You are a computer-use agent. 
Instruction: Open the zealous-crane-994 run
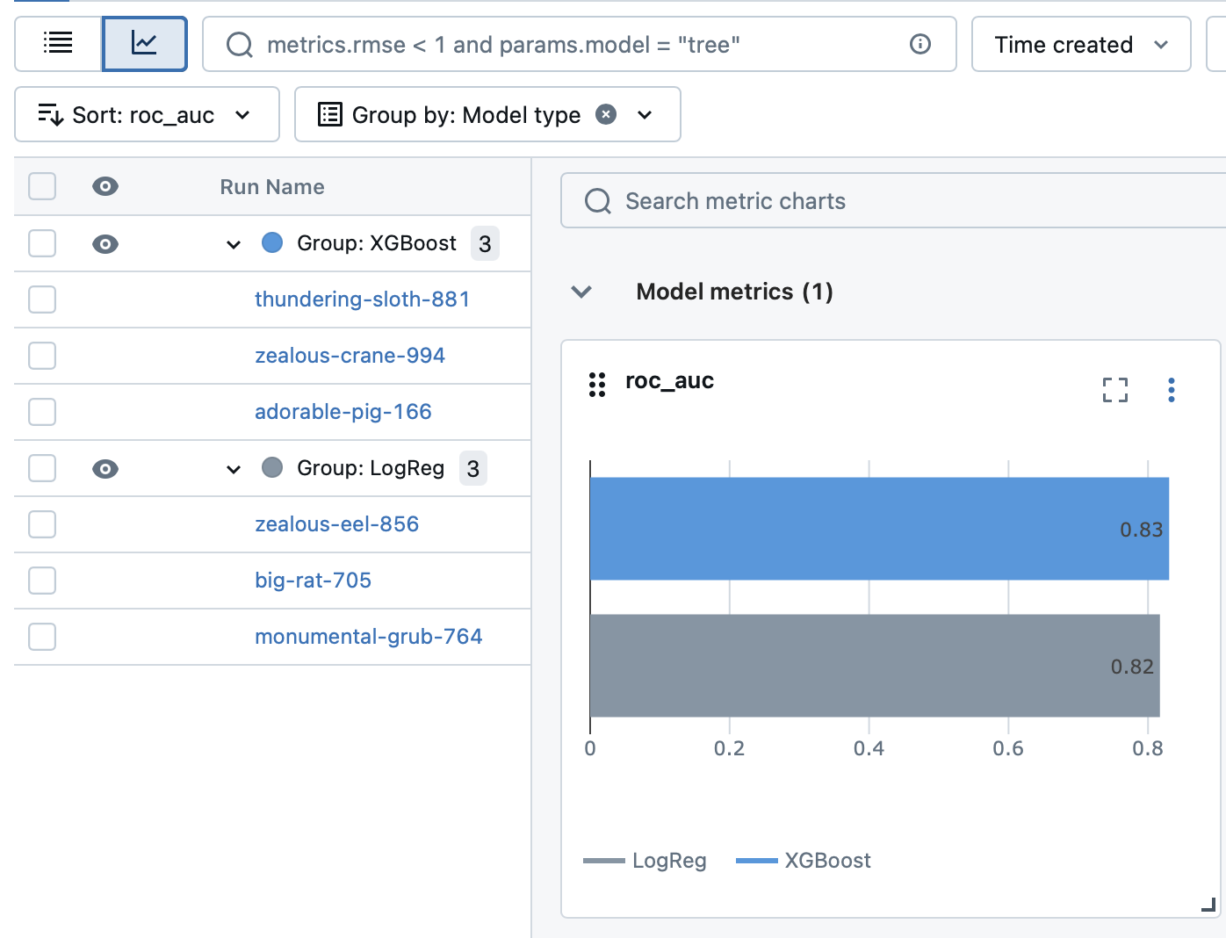click(x=350, y=356)
